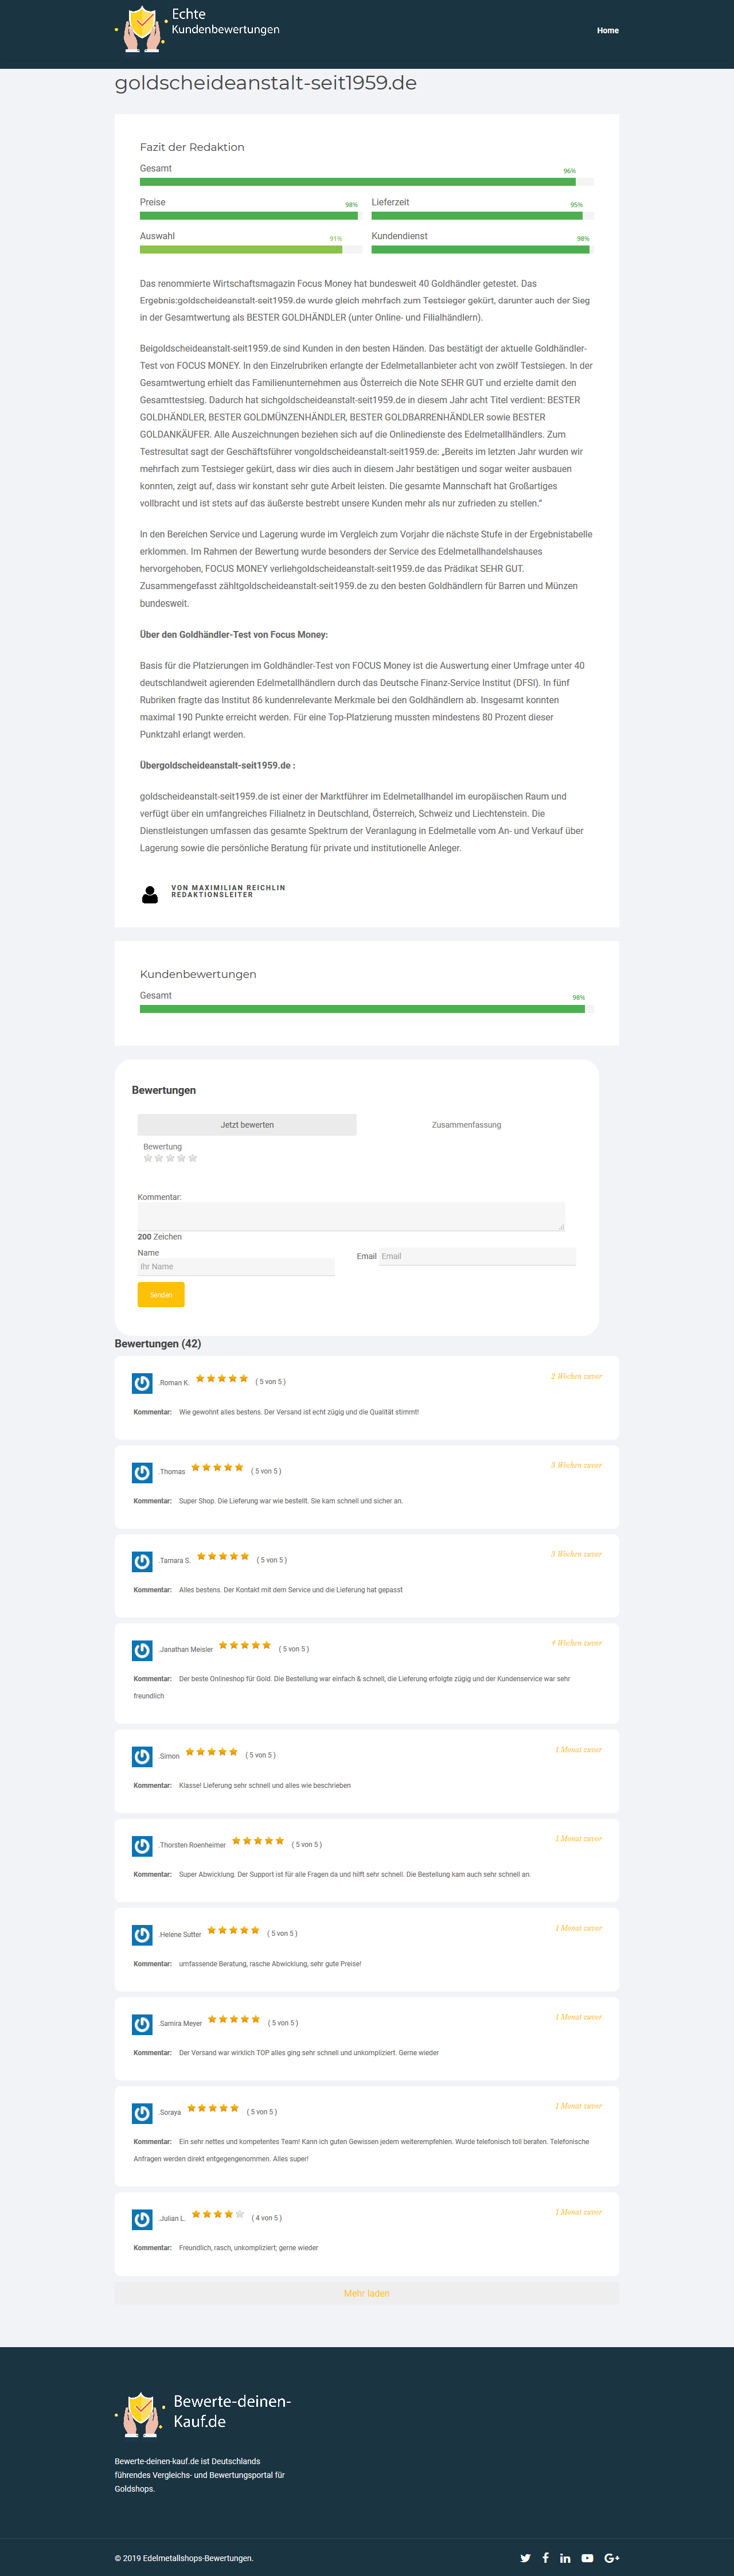
Task: Load more reviews with Mehr laden
Action: pyautogui.click(x=367, y=2294)
